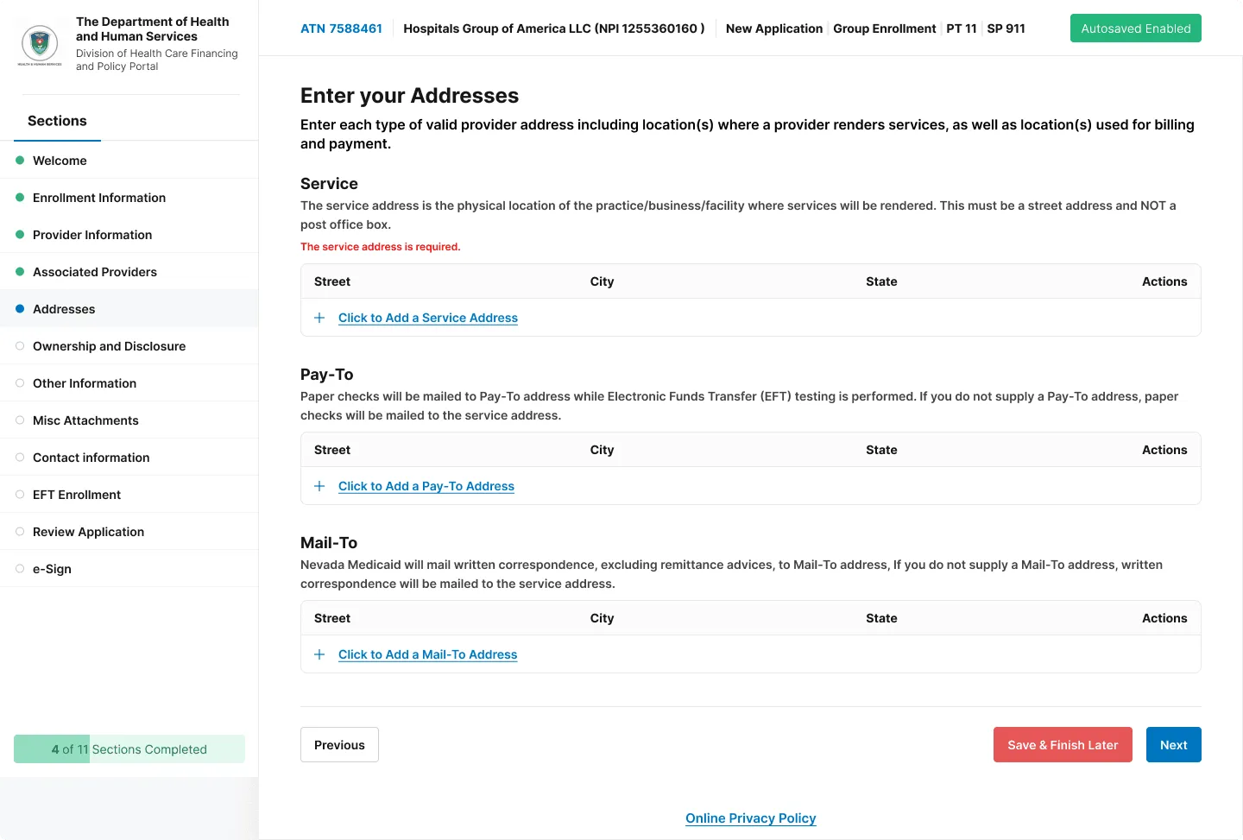1243x840 pixels.
Task: Click Street column header in Service table
Action: tap(332, 281)
